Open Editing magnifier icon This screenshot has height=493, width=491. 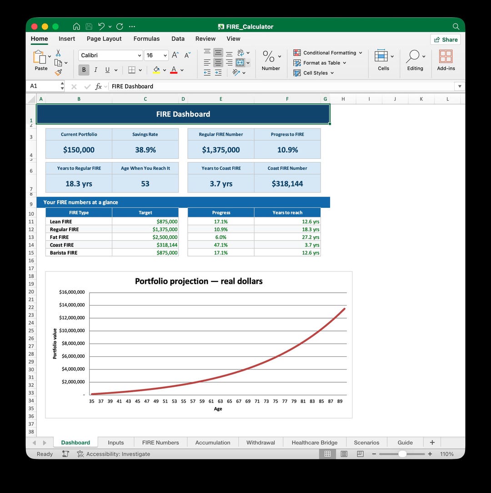click(x=413, y=56)
